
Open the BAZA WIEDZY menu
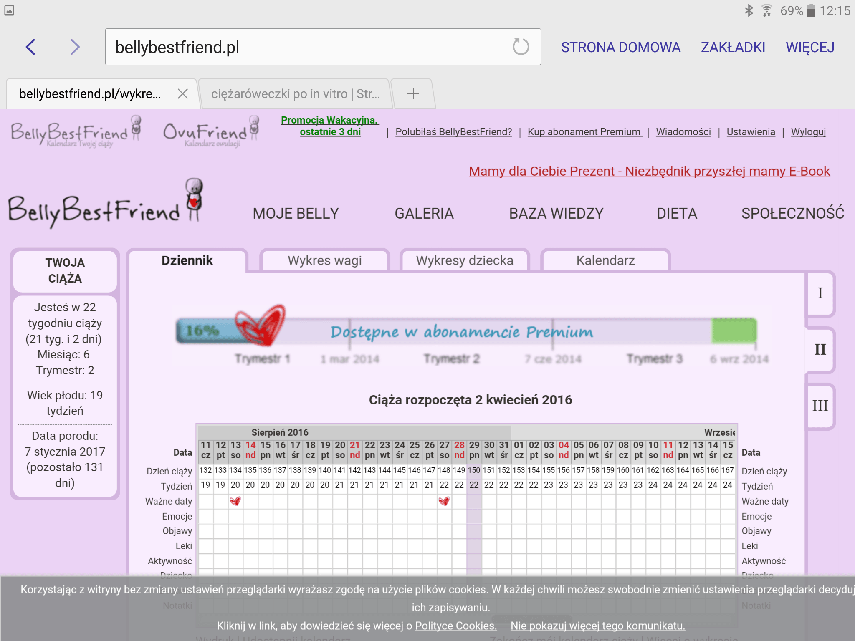click(556, 214)
